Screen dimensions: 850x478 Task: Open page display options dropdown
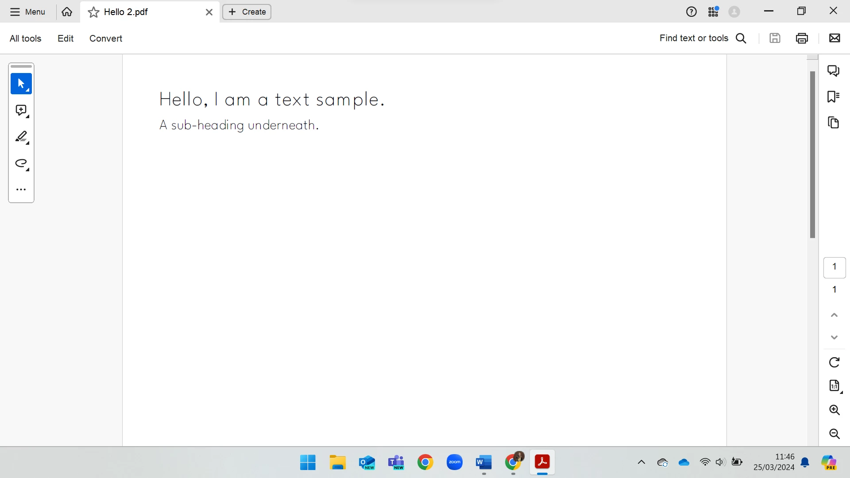(834, 386)
